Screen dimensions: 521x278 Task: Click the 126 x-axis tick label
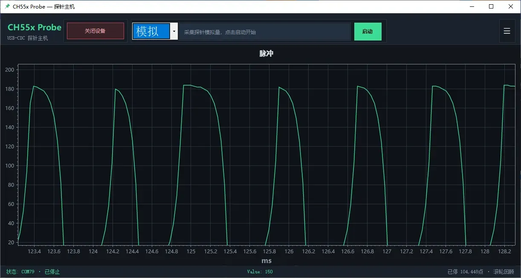(289, 252)
